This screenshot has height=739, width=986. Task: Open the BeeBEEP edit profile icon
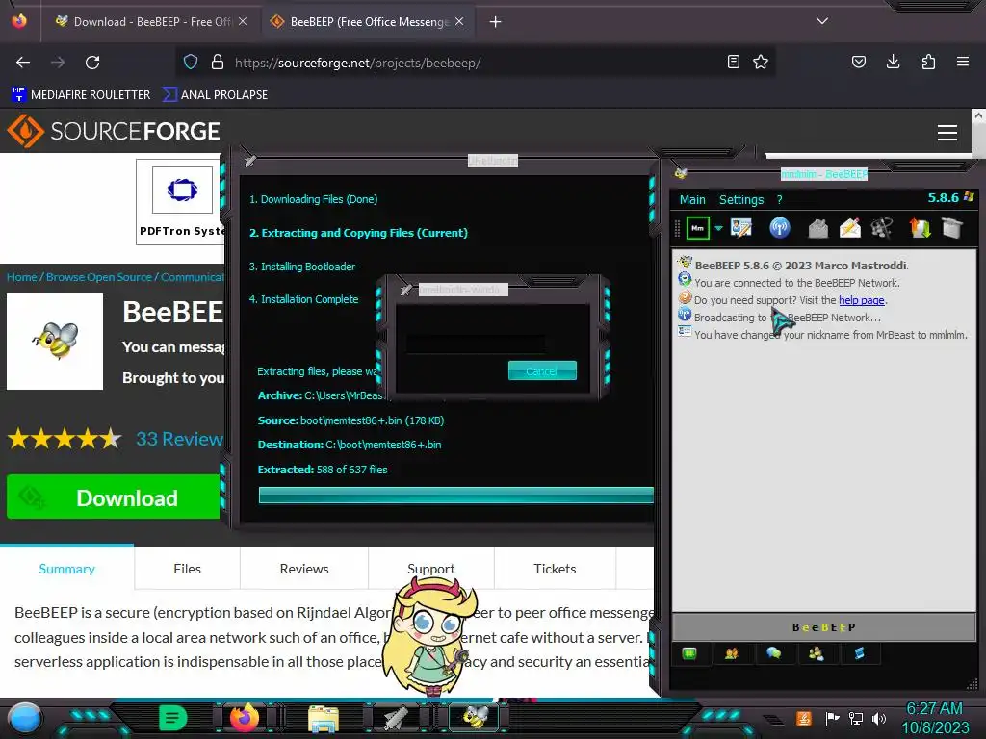tap(740, 227)
